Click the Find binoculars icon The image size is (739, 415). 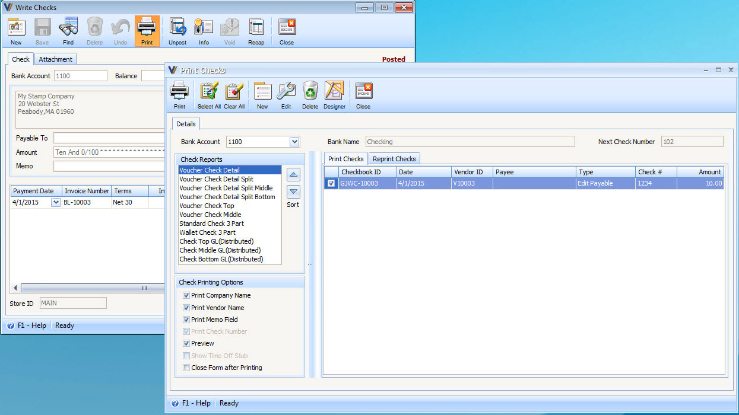(x=68, y=31)
